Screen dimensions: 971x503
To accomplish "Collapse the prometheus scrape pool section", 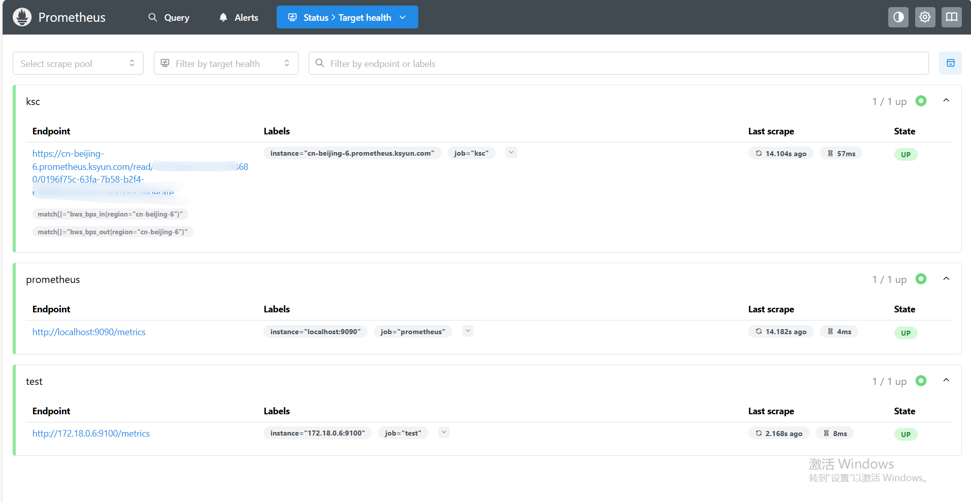I will tap(946, 279).
